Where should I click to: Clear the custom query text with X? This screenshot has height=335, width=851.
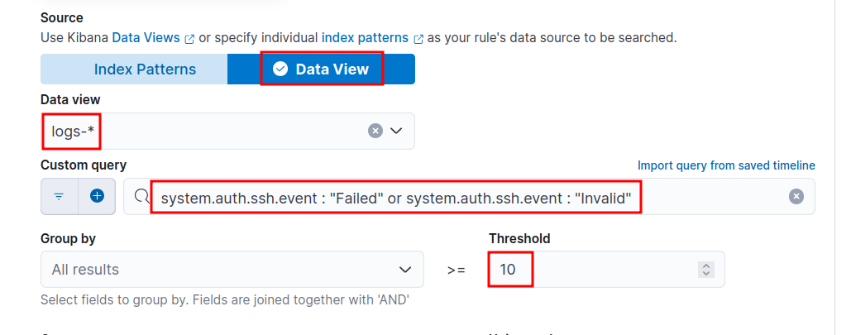796,197
